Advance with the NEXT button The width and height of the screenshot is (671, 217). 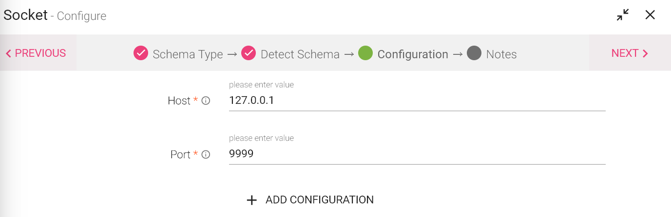(x=630, y=53)
